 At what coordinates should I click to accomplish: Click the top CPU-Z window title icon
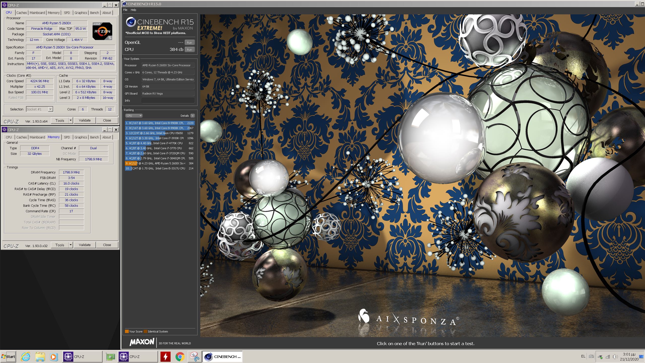click(x=4, y=5)
